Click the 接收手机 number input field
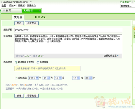Screen dimensions: 135x109 click(x=68, y=30)
